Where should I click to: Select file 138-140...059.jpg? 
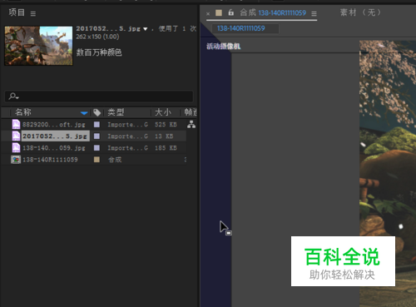tap(54, 148)
